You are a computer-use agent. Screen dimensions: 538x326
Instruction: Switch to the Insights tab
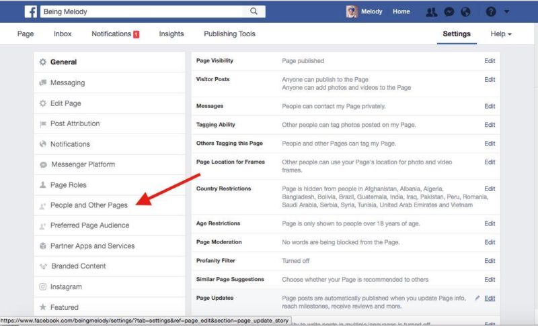[x=171, y=34]
